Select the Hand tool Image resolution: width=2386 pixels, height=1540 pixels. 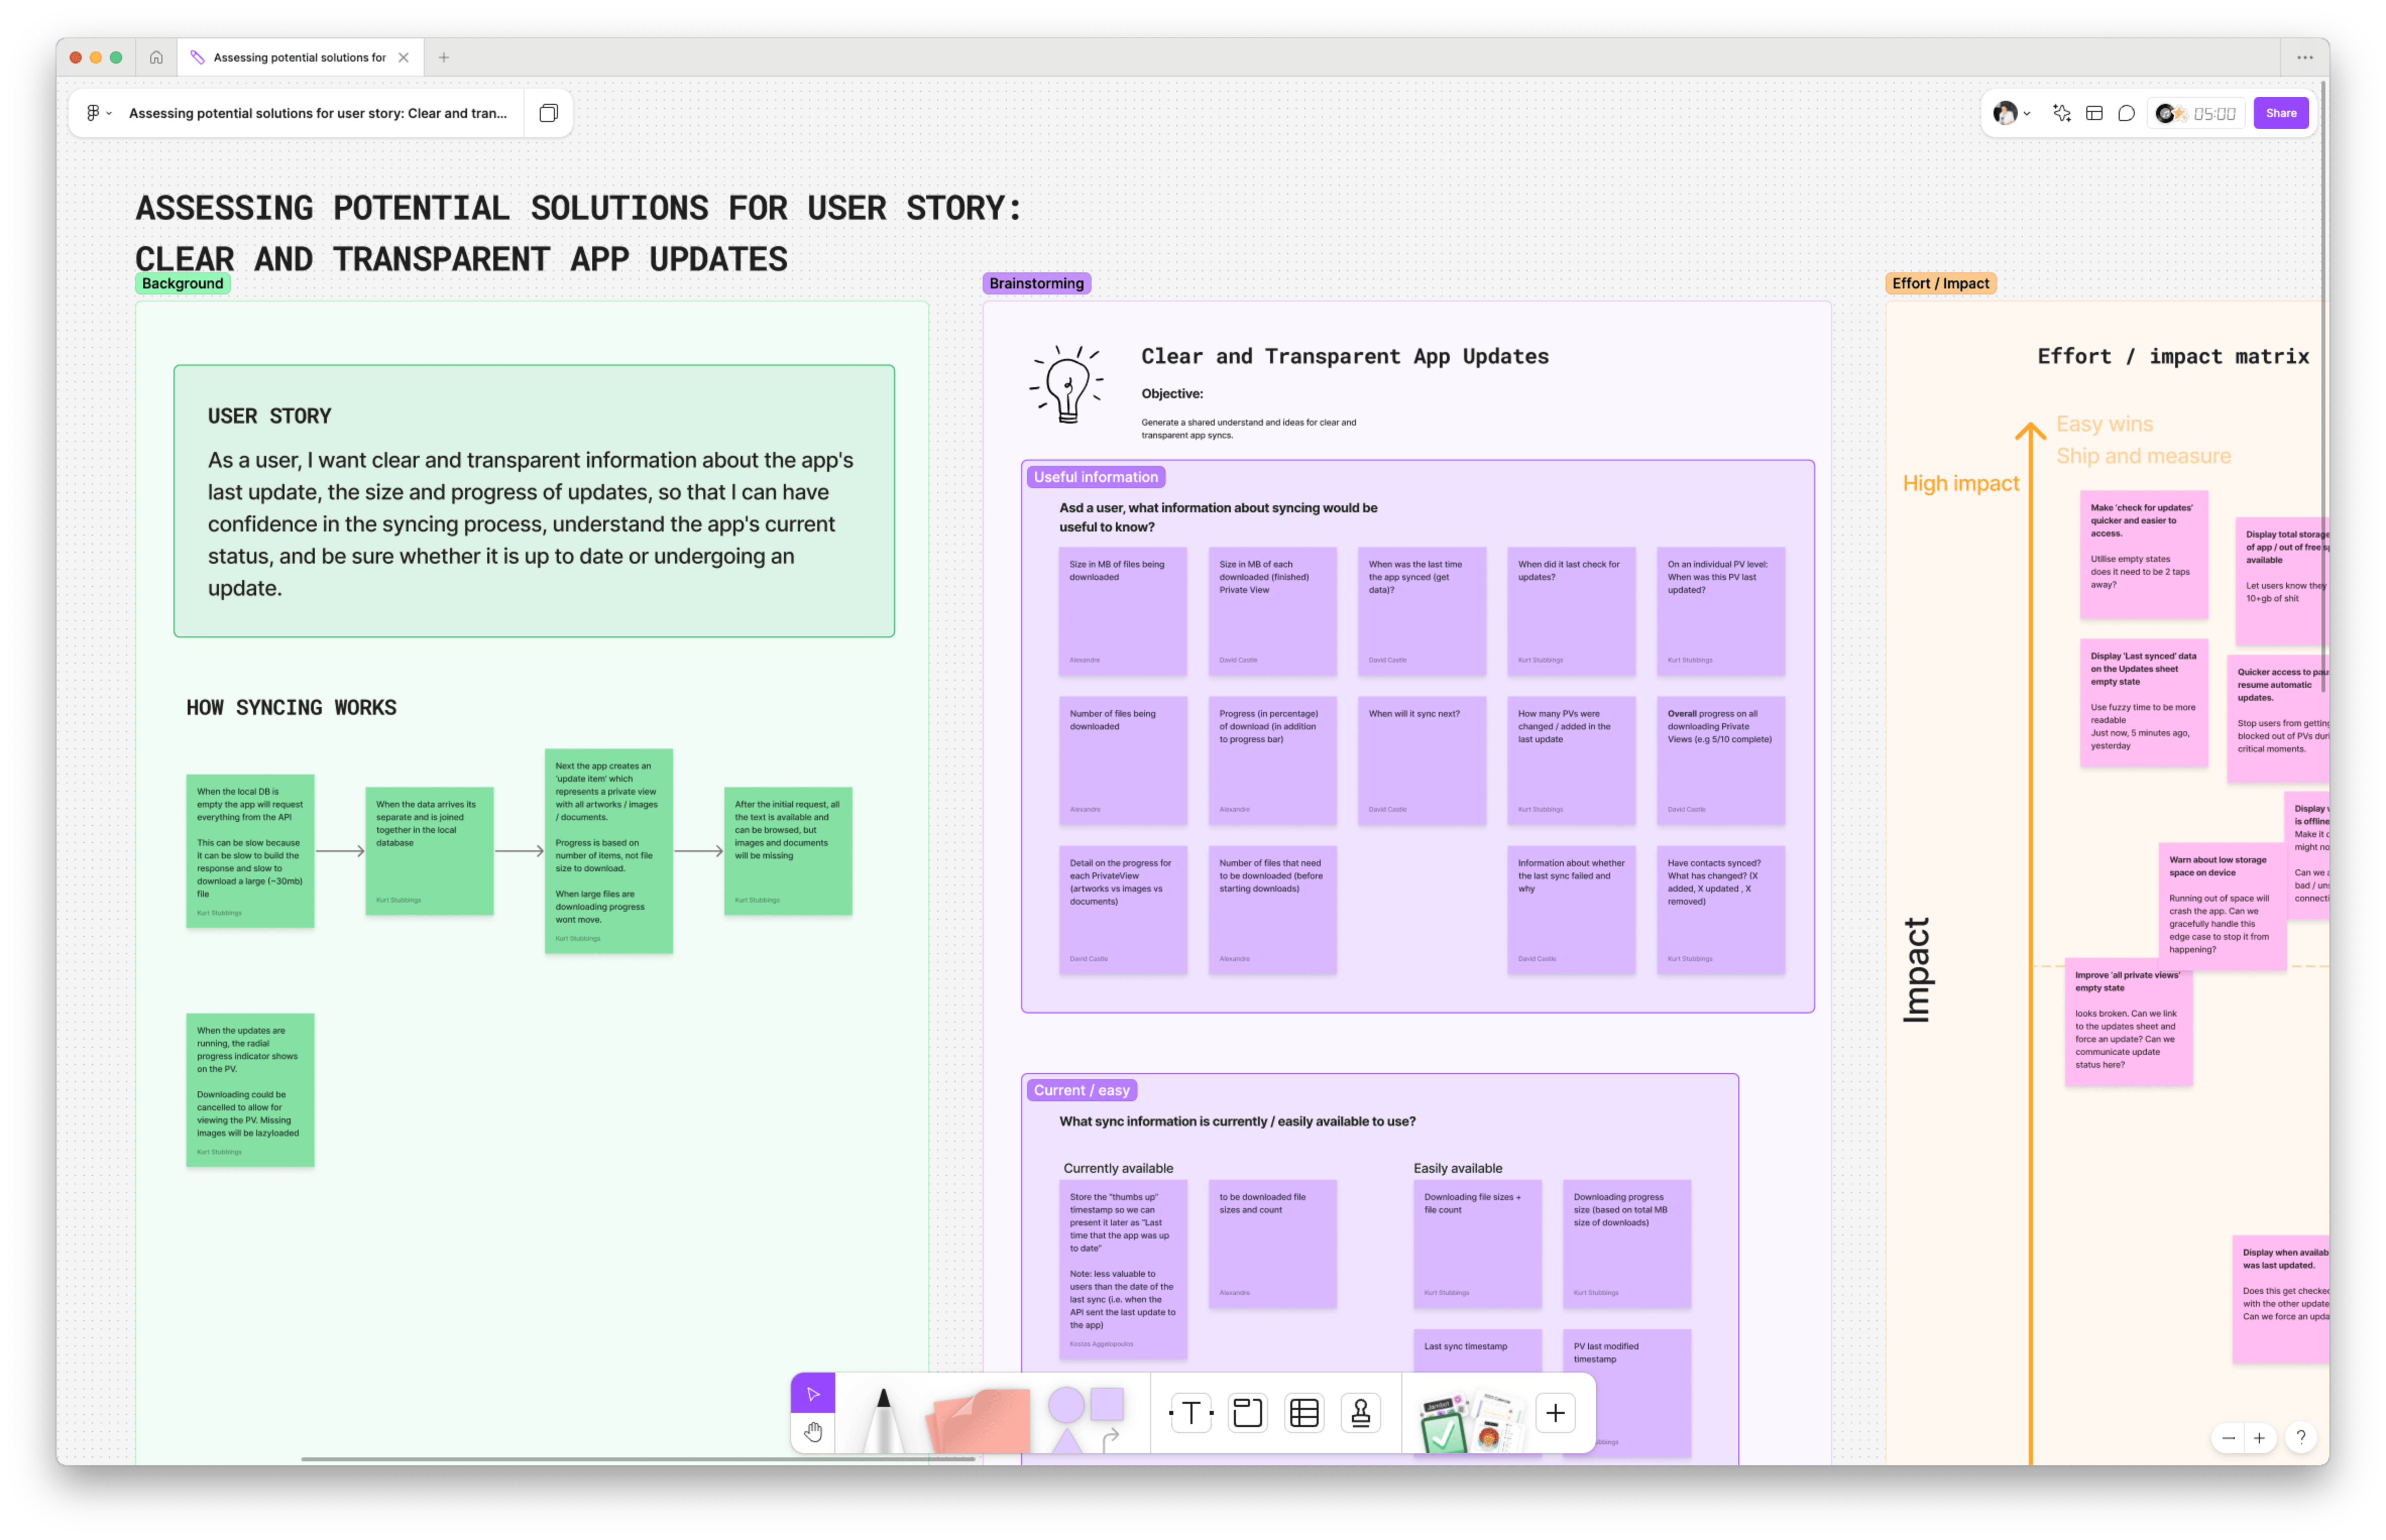(x=812, y=1432)
